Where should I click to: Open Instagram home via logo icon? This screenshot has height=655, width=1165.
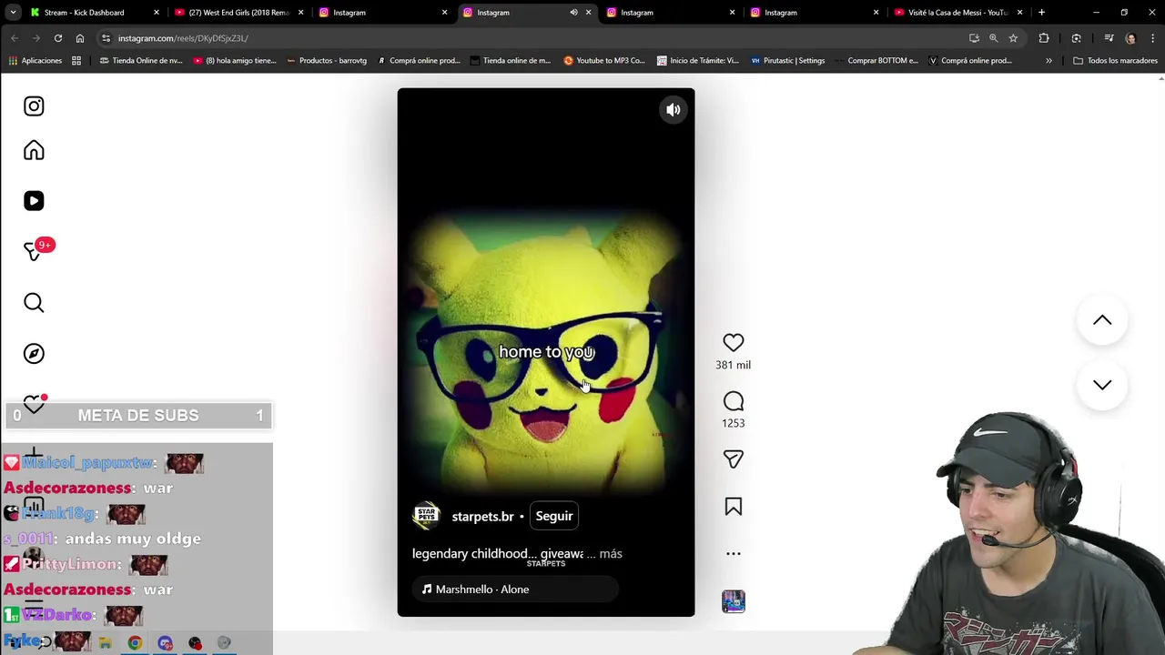coord(34,106)
